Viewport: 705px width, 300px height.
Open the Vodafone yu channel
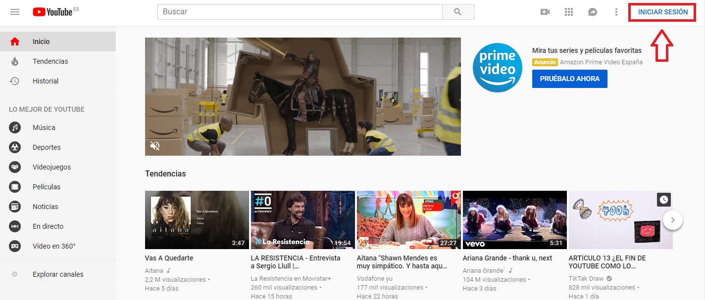click(375, 279)
